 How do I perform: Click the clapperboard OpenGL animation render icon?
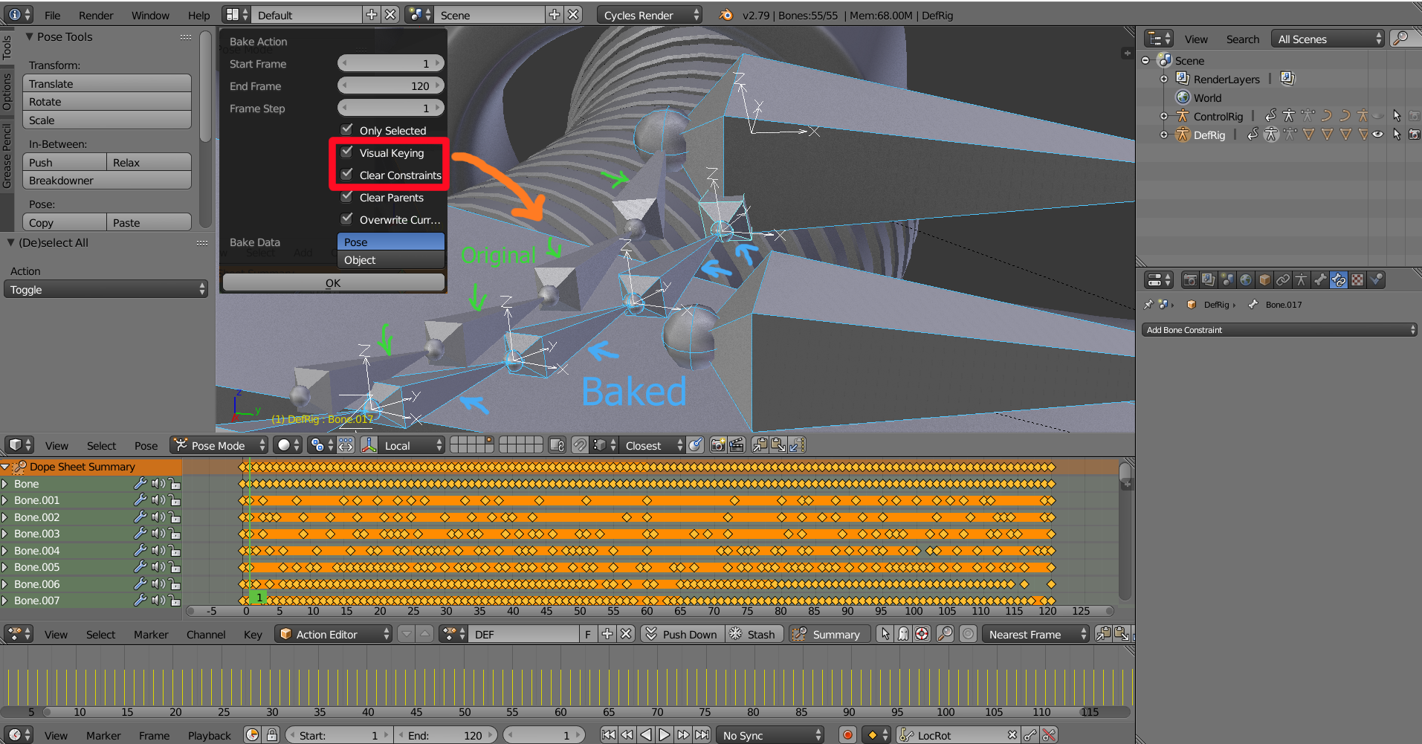(x=737, y=444)
